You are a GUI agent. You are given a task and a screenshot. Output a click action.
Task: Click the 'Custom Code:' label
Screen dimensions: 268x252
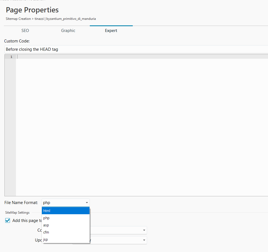point(17,41)
